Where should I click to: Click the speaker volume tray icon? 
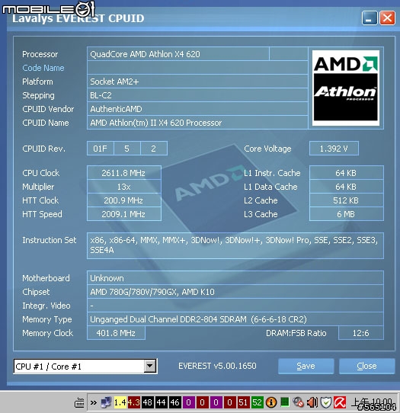pyautogui.click(x=312, y=402)
